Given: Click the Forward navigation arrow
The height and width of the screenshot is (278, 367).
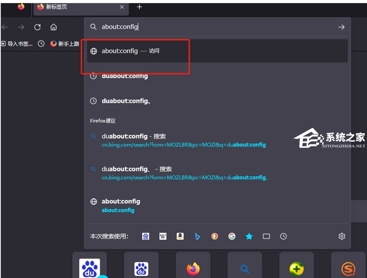Looking at the screenshot, I should point(21,27).
